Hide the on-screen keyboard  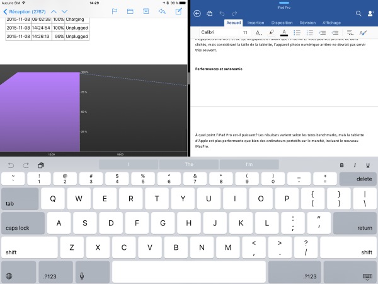coord(350,272)
